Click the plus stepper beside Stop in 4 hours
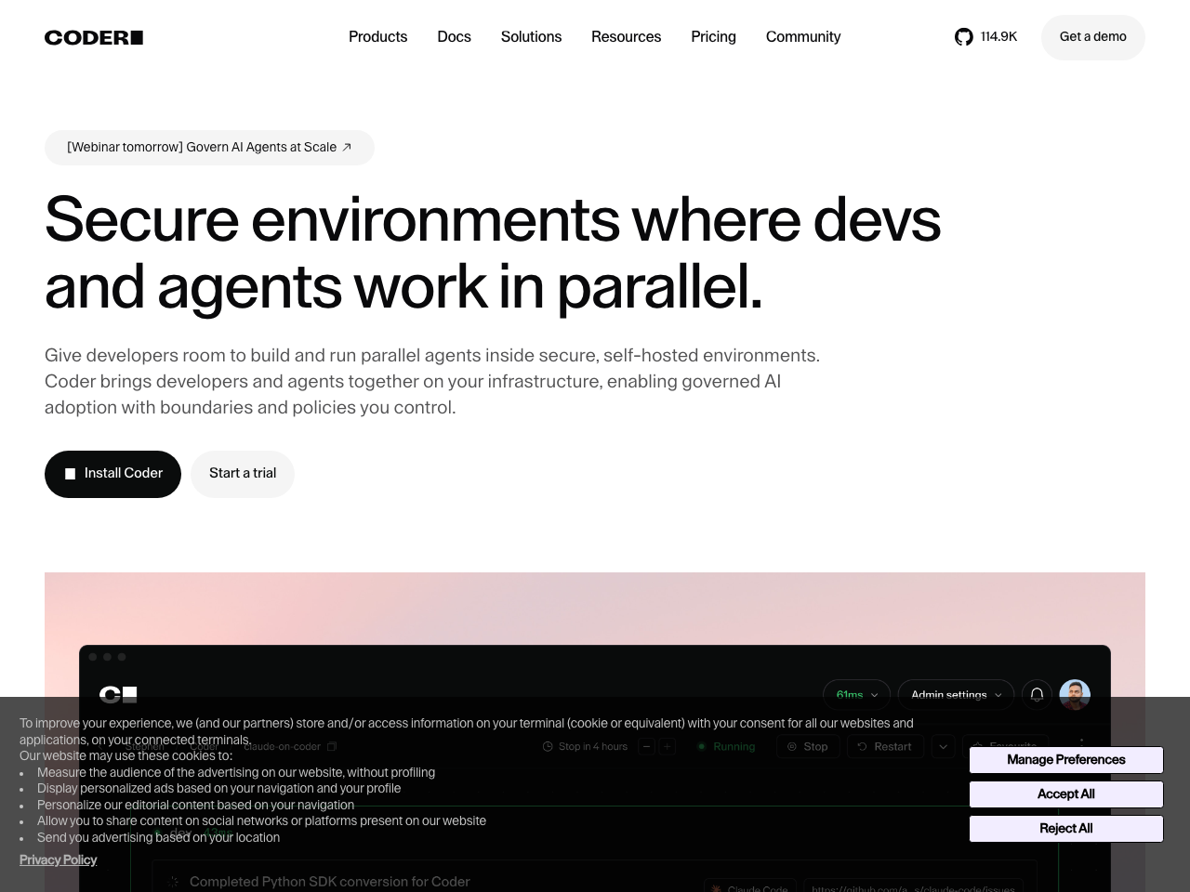Viewport: 1190px width, 892px height. 666,746
